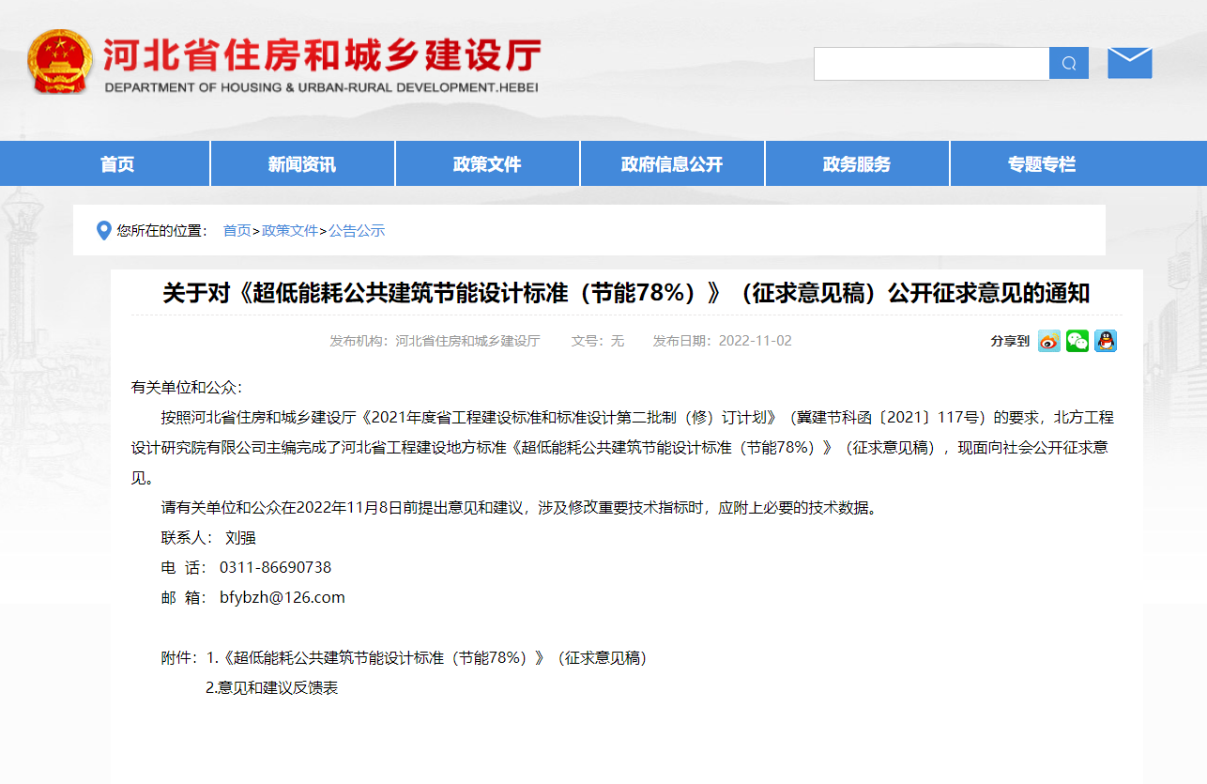Click the search magnifier button
The width and height of the screenshot is (1207, 784).
(x=1068, y=63)
